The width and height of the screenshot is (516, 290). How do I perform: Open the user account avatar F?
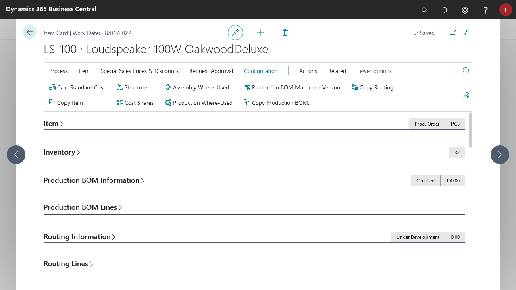[x=506, y=10]
